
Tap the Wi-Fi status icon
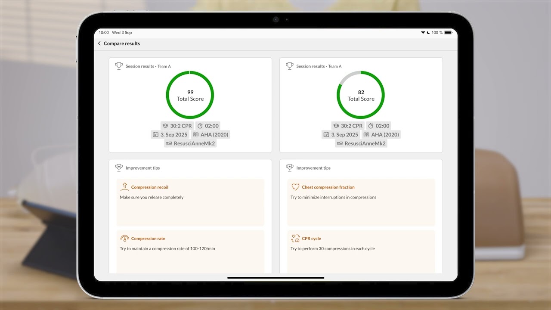(x=423, y=33)
